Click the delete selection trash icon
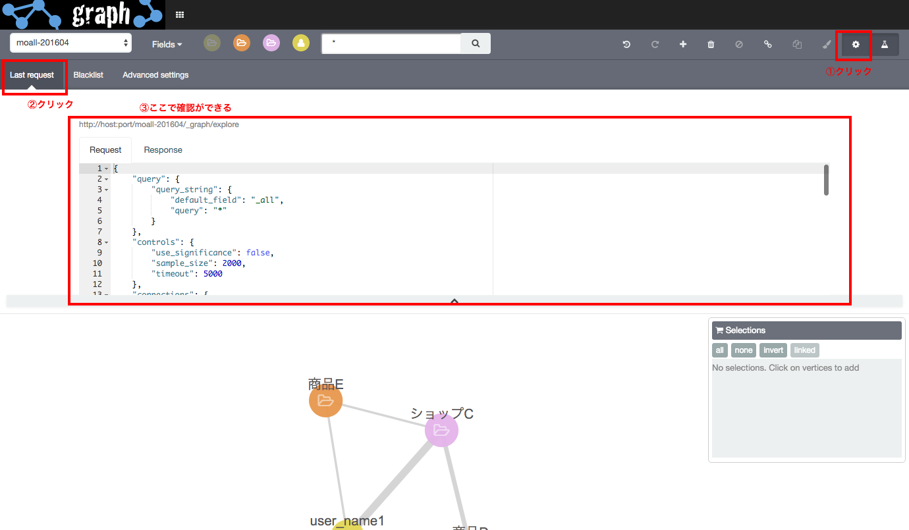The height and width of the screenshot is (530, 909). click(x=711, y=44)
